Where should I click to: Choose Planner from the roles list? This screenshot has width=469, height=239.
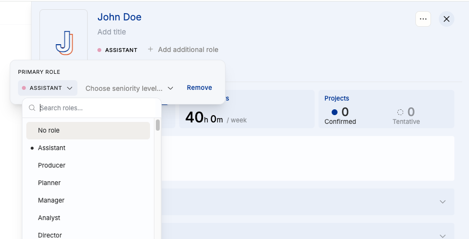pos(50,183)
